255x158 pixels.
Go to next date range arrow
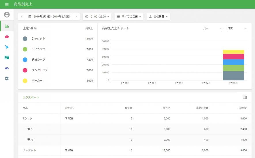click(x=76, y=17)
